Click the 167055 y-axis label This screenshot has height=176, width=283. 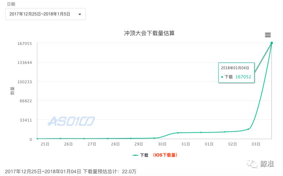(25, 44)
